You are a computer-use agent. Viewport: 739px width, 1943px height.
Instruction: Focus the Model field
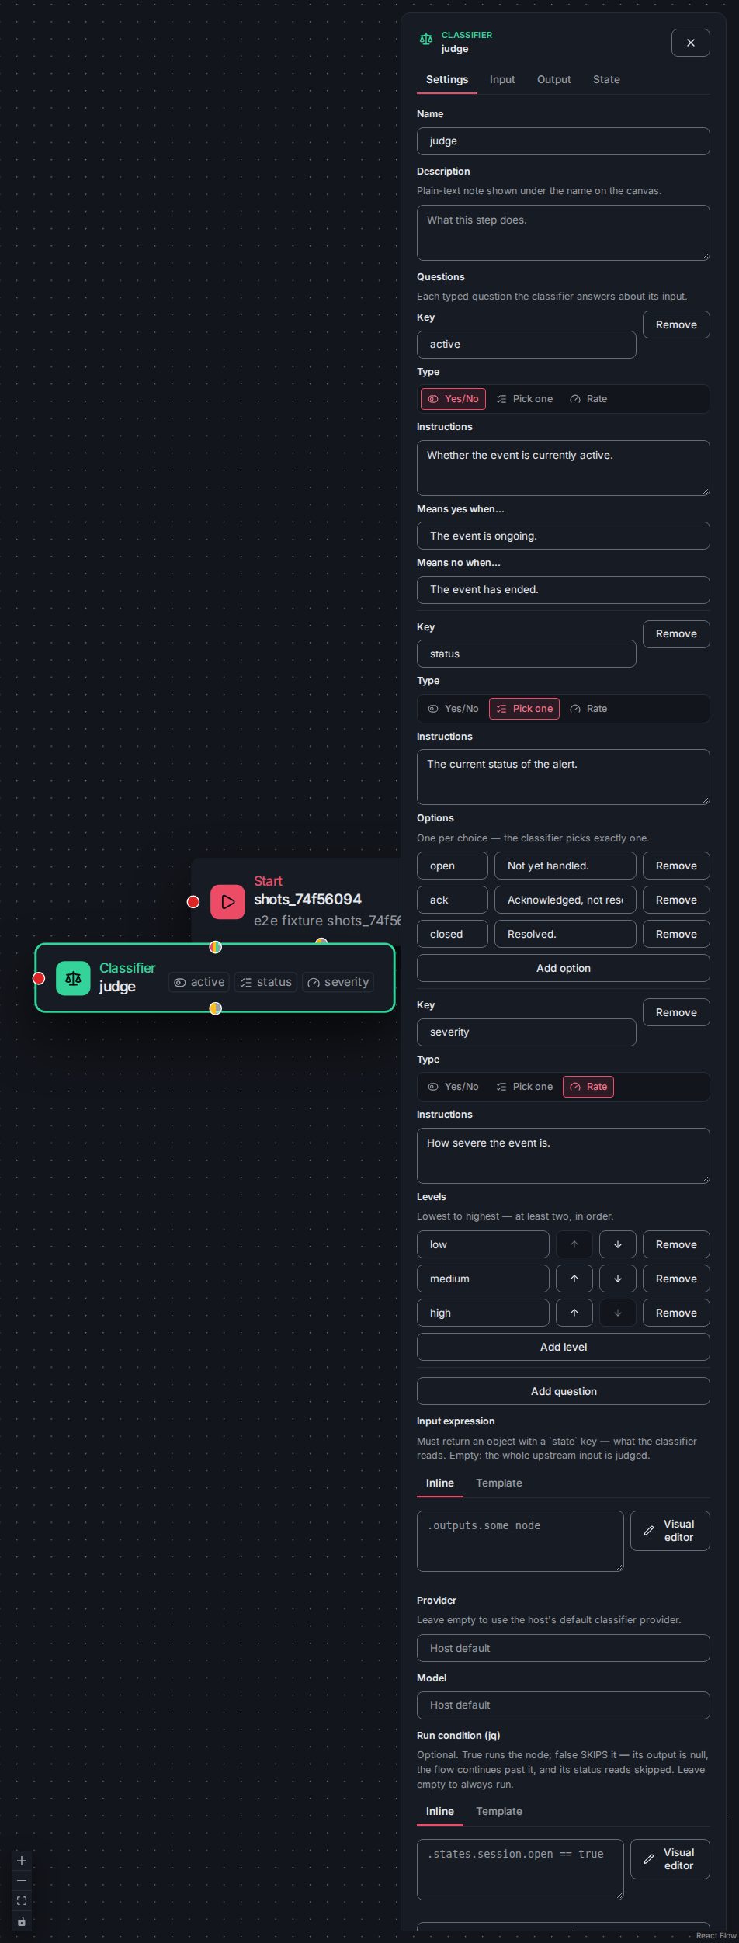(x=564, y=1705)
